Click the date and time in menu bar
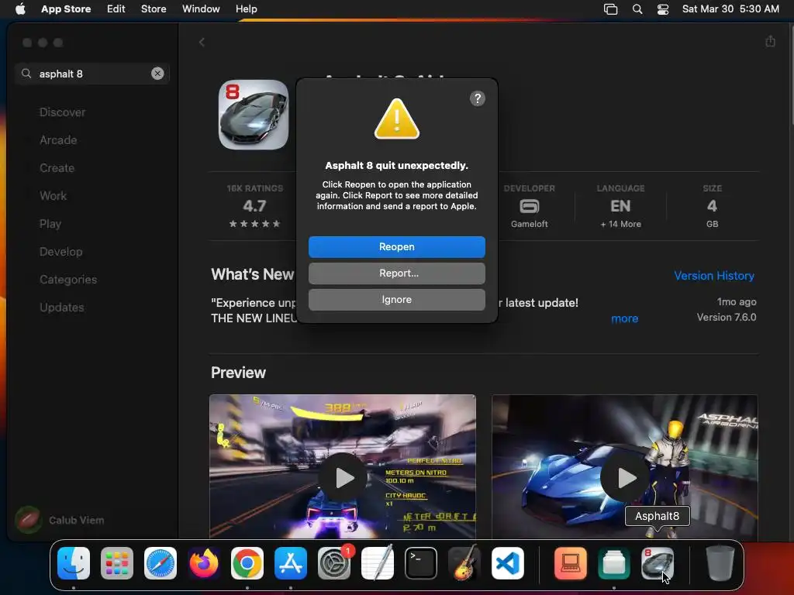The width and height of the screenshot is (794, 595). (x=730, y=9)
